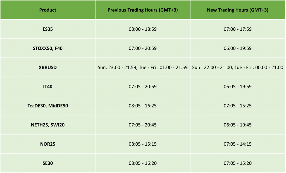Image resolution: width=286 pixels, height=173 pixels.
Task: Click the STOXX50, F40 product cell
Action: click(x=47, y=48)
